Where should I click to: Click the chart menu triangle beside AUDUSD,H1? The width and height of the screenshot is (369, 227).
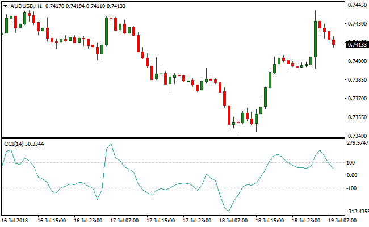point(5,6)
